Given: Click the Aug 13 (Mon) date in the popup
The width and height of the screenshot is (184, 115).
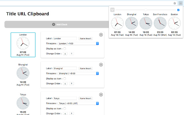Looking at the screenshot, I should pyautogui.click(x=160, y=35).
